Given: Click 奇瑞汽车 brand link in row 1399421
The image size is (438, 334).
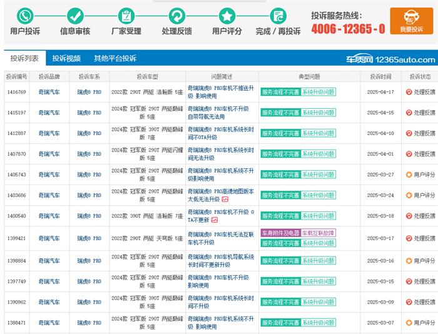Looking at the screenshot, I should (49, 238).
